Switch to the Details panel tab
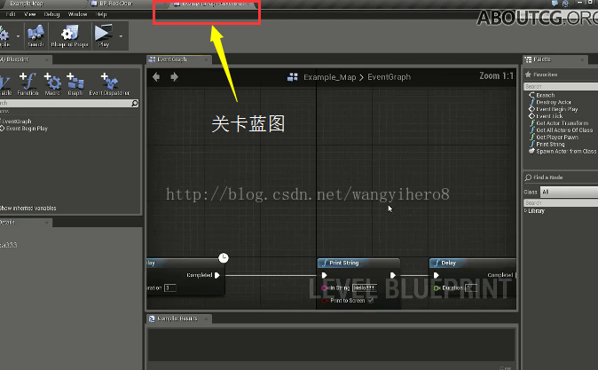Screen dimensions: 598x370 point(8,222)
